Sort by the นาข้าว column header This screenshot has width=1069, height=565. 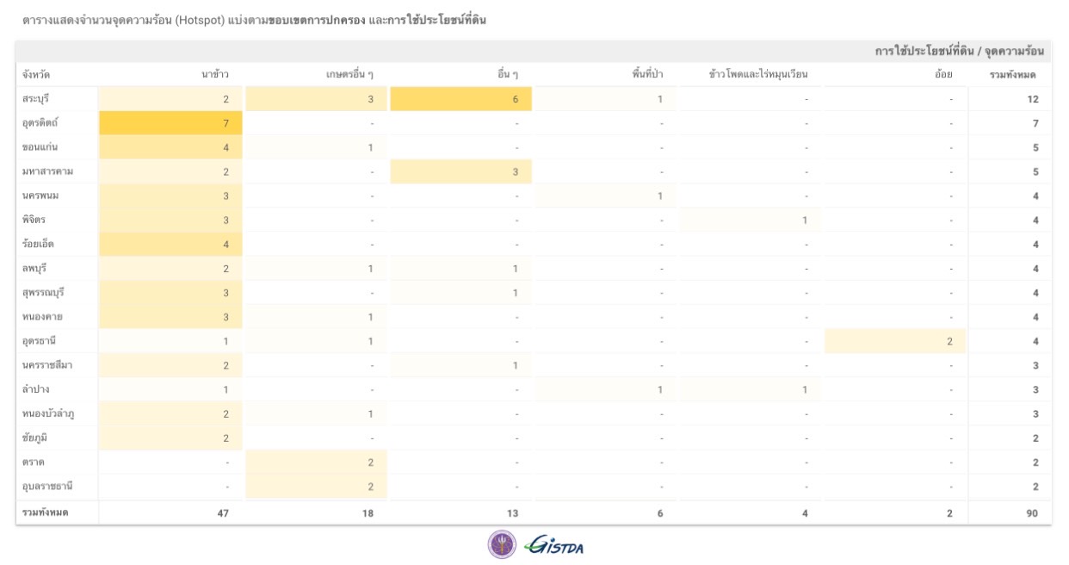click(214, 75)
